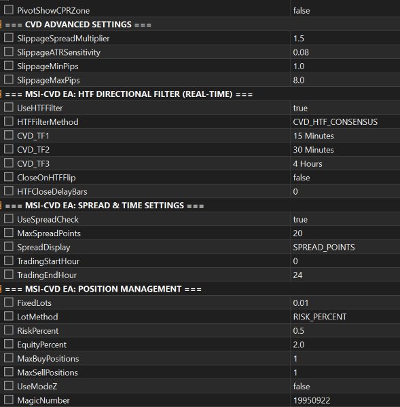Image resolution: width=400 pixels, height=407 pixels.
Task: Check the SlippageATRSensitivity box
Action: click(9, 52)
